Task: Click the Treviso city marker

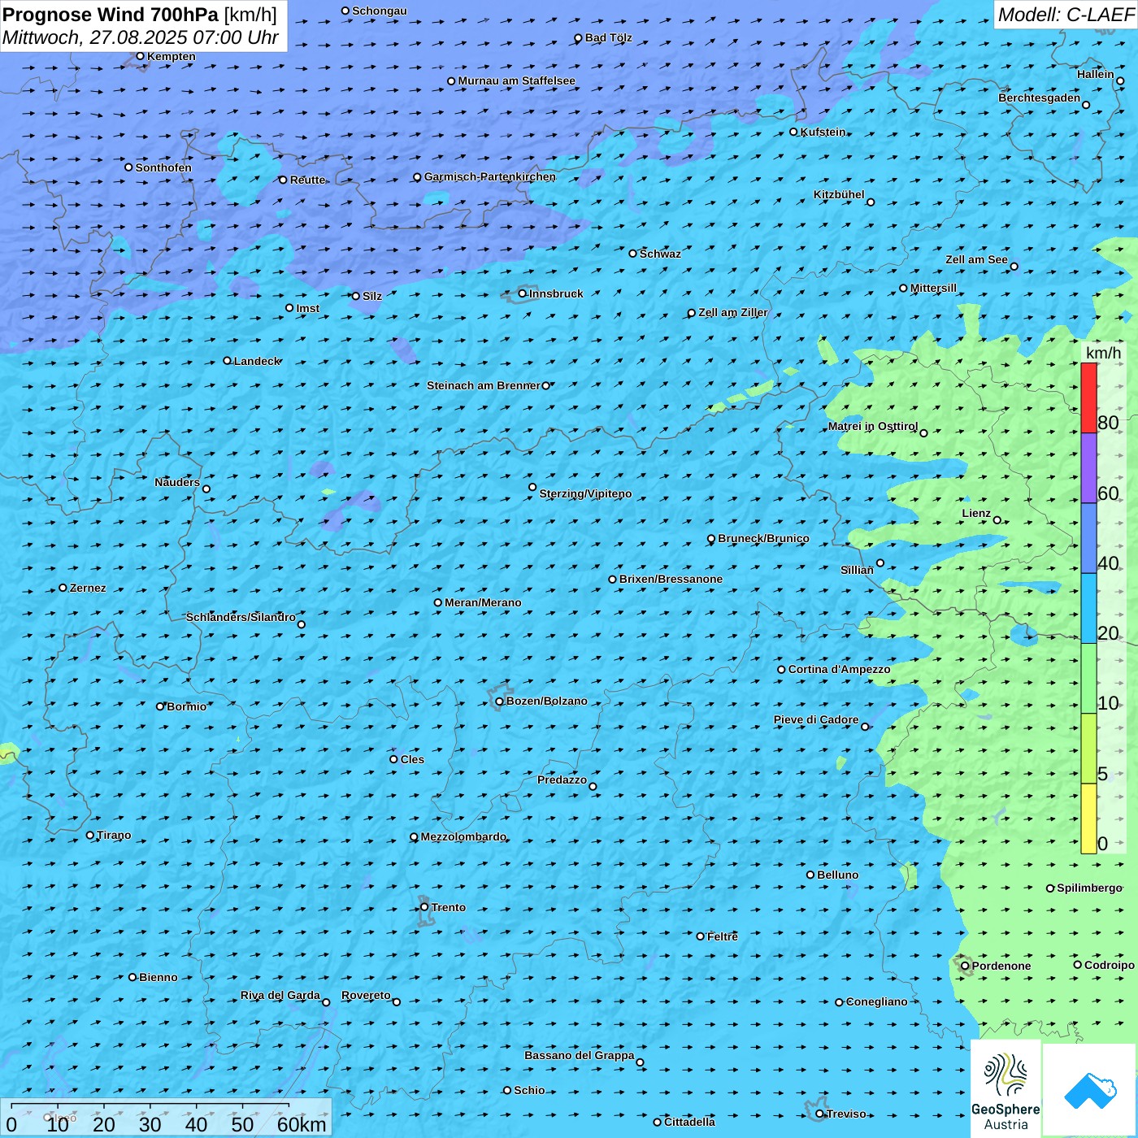Action: pyautogui.click(x=820, y=1114)
